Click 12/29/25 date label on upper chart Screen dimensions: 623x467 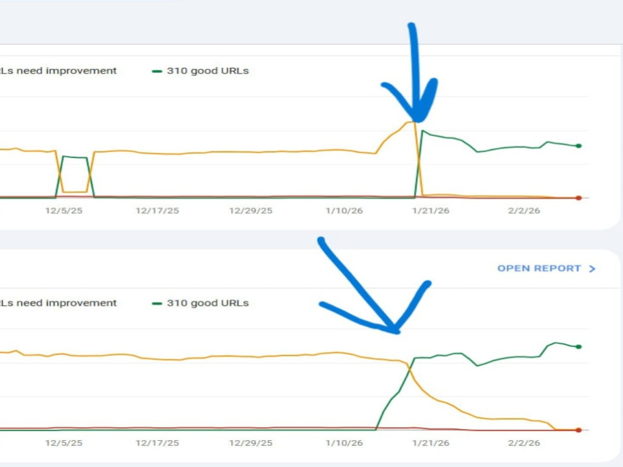click(250, 211)
